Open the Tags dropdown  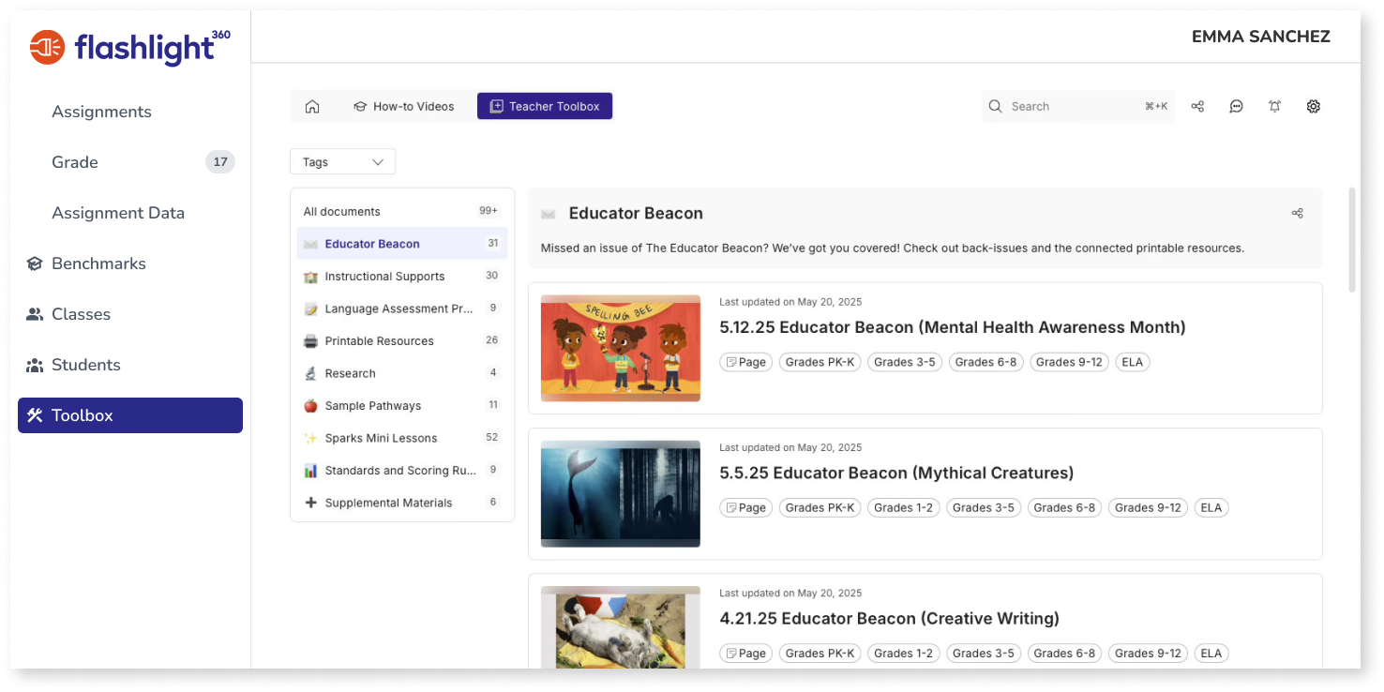pos(342,162)
